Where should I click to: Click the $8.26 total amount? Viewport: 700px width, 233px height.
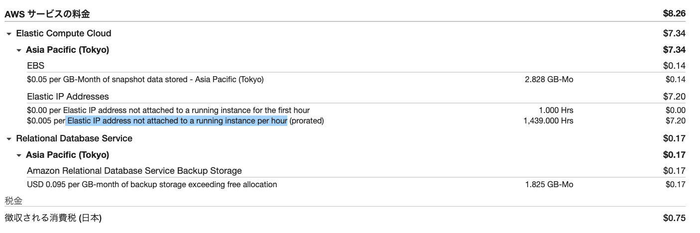(x=674, y=14)
